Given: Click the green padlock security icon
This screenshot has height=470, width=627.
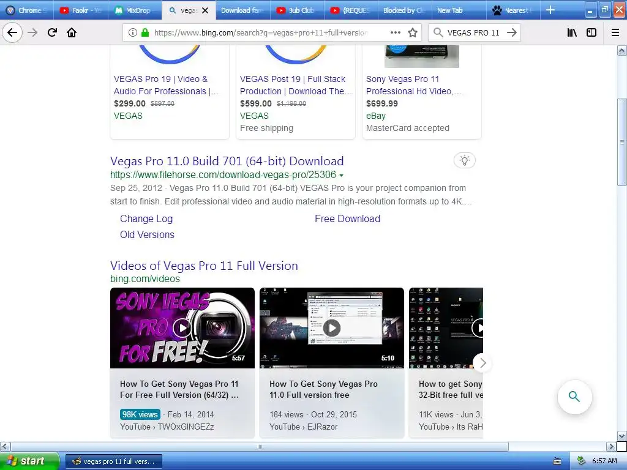Looking at the screenshot, I should (145, 32).
